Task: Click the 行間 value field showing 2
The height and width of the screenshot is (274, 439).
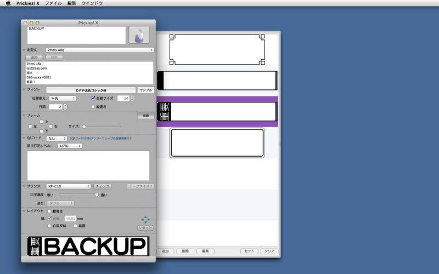Action: click(55, 107)
